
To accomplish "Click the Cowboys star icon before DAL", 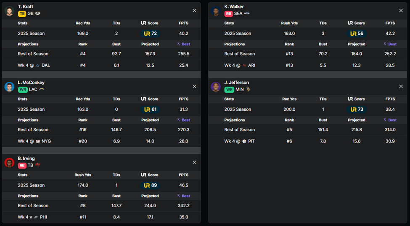I will click(x=37, y=65).
